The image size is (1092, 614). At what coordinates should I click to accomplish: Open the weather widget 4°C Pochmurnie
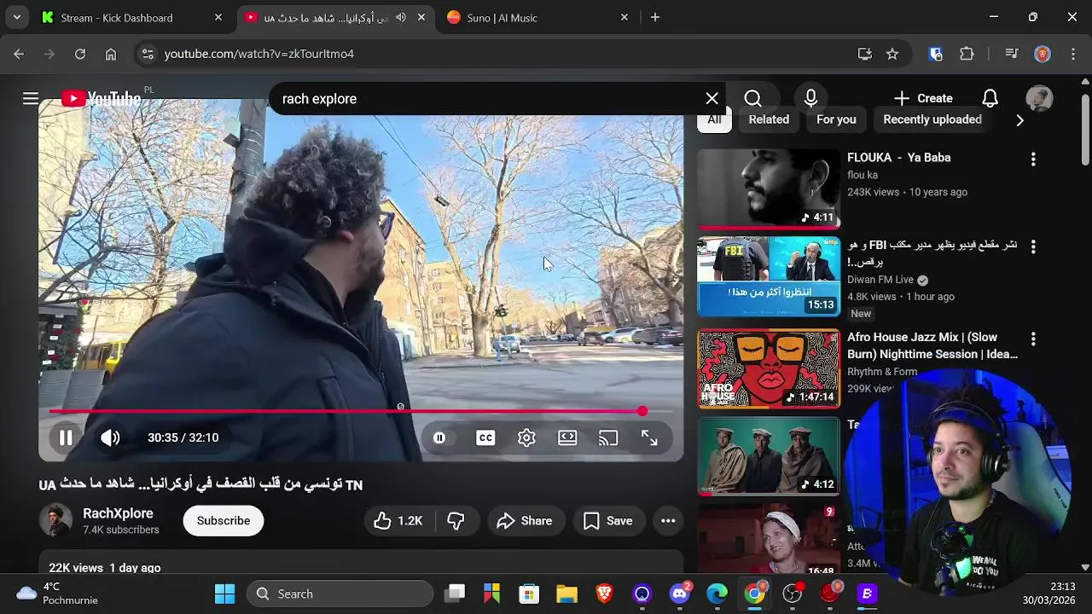(x=58, y=594)
